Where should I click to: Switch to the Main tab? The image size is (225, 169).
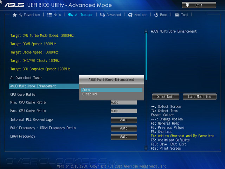pos(54,15)
